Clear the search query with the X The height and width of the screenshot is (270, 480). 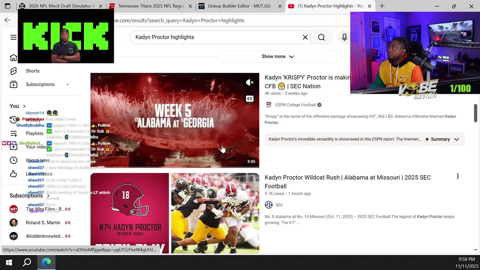coord(305,37)
